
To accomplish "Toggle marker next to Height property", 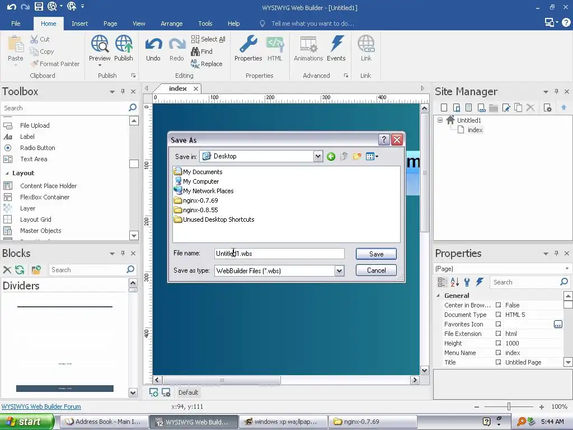I will [x=498, y=343].
